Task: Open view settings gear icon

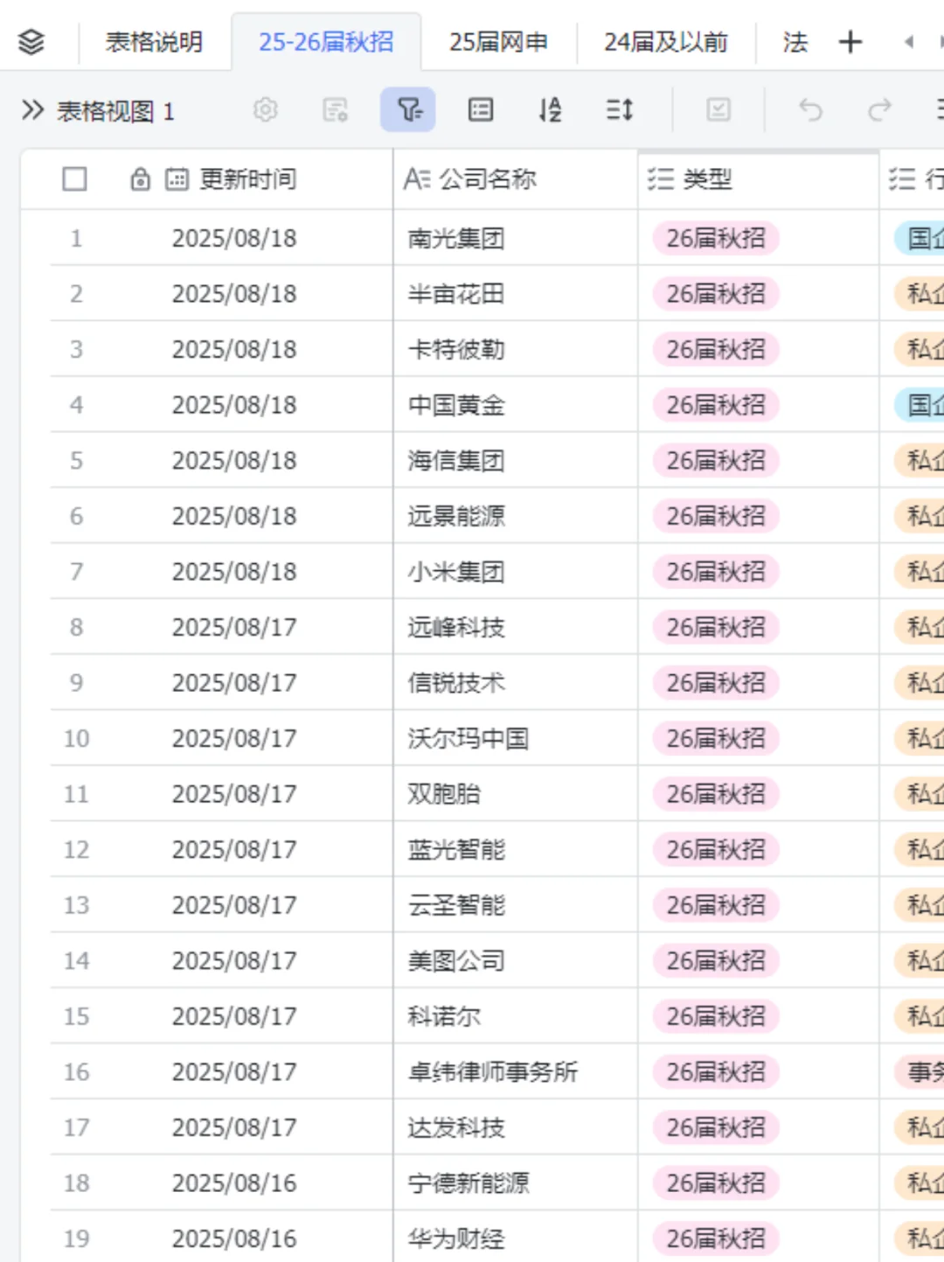Action: [x=266, y=110]
